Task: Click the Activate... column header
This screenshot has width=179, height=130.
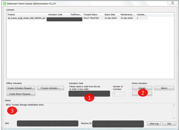Action: point(142,14)
